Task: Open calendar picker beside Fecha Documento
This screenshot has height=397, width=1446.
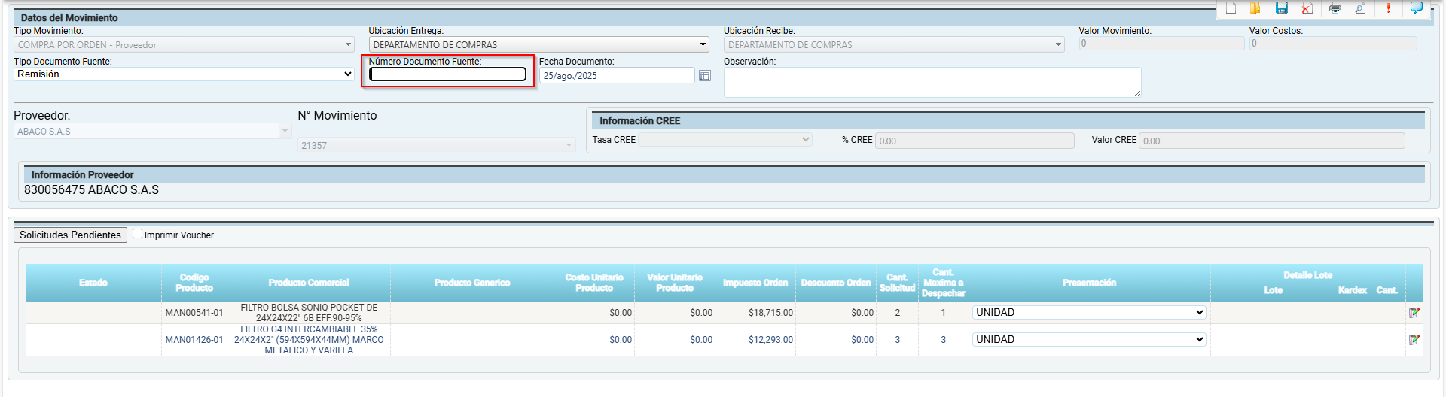Action: [x=705, y=76]
